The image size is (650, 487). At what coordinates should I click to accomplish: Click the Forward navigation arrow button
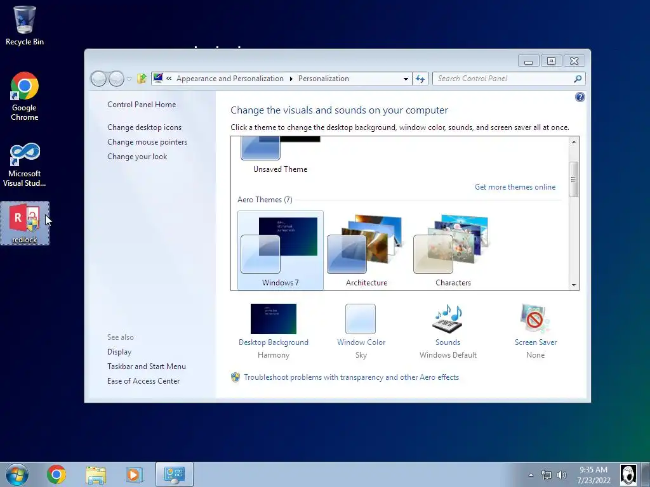(116, 79)
